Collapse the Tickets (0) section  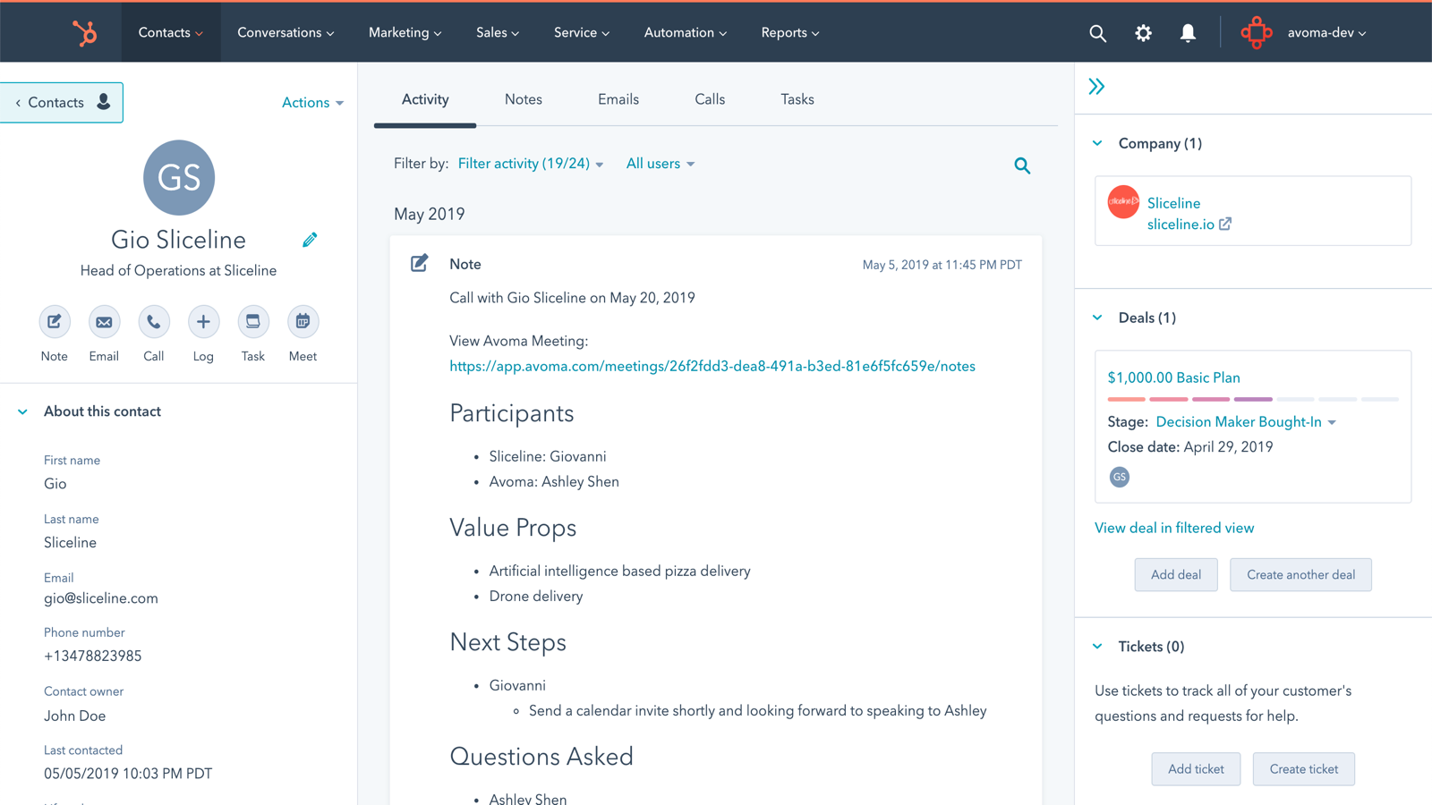point(1097,646)
